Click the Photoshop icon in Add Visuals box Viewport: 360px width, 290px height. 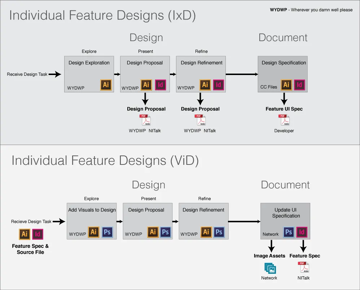click(107, 232)
